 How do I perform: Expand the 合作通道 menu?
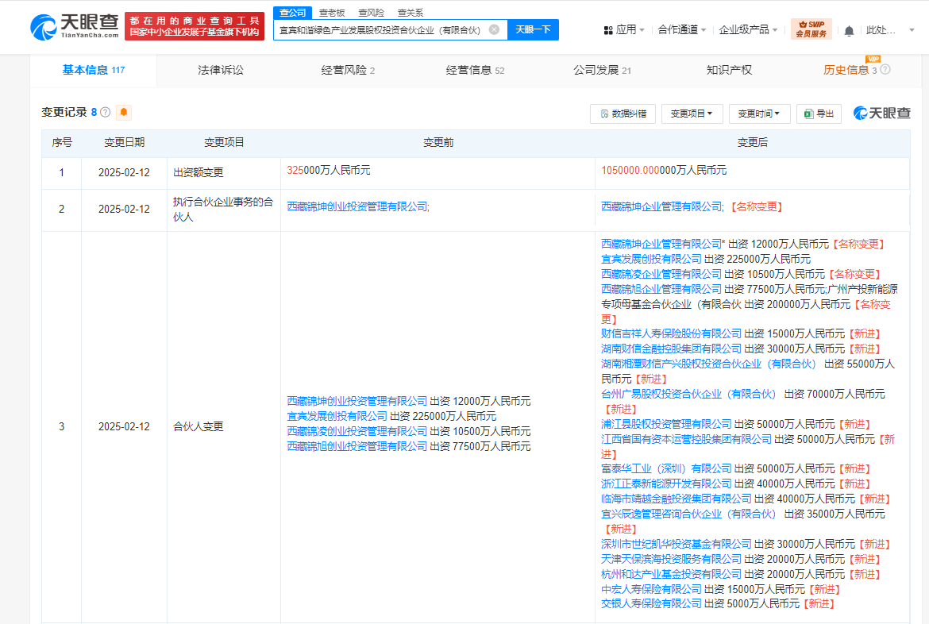pyautogui.click(x=682, y=29)
